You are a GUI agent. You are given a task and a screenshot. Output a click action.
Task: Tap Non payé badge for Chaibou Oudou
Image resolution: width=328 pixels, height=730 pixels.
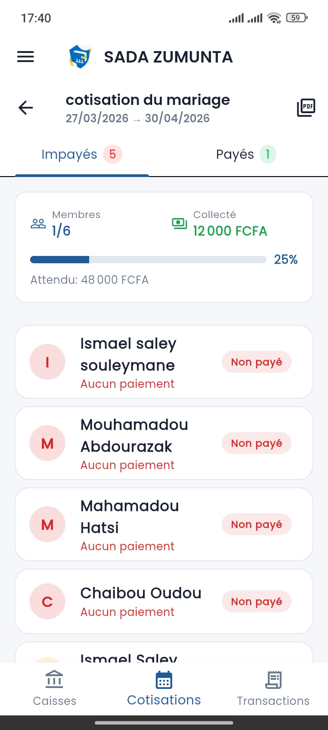(x=256, y=602)
